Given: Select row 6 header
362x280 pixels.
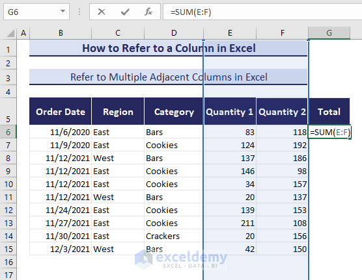Looking at the screenshot, I should (x=8, y=132).
